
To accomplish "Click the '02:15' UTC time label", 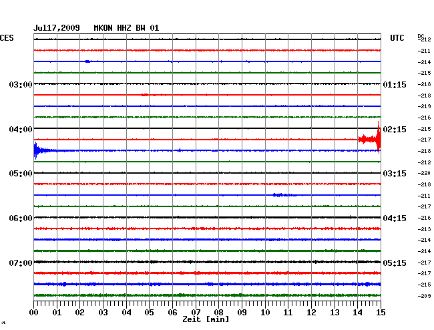I will pos(395,130).
